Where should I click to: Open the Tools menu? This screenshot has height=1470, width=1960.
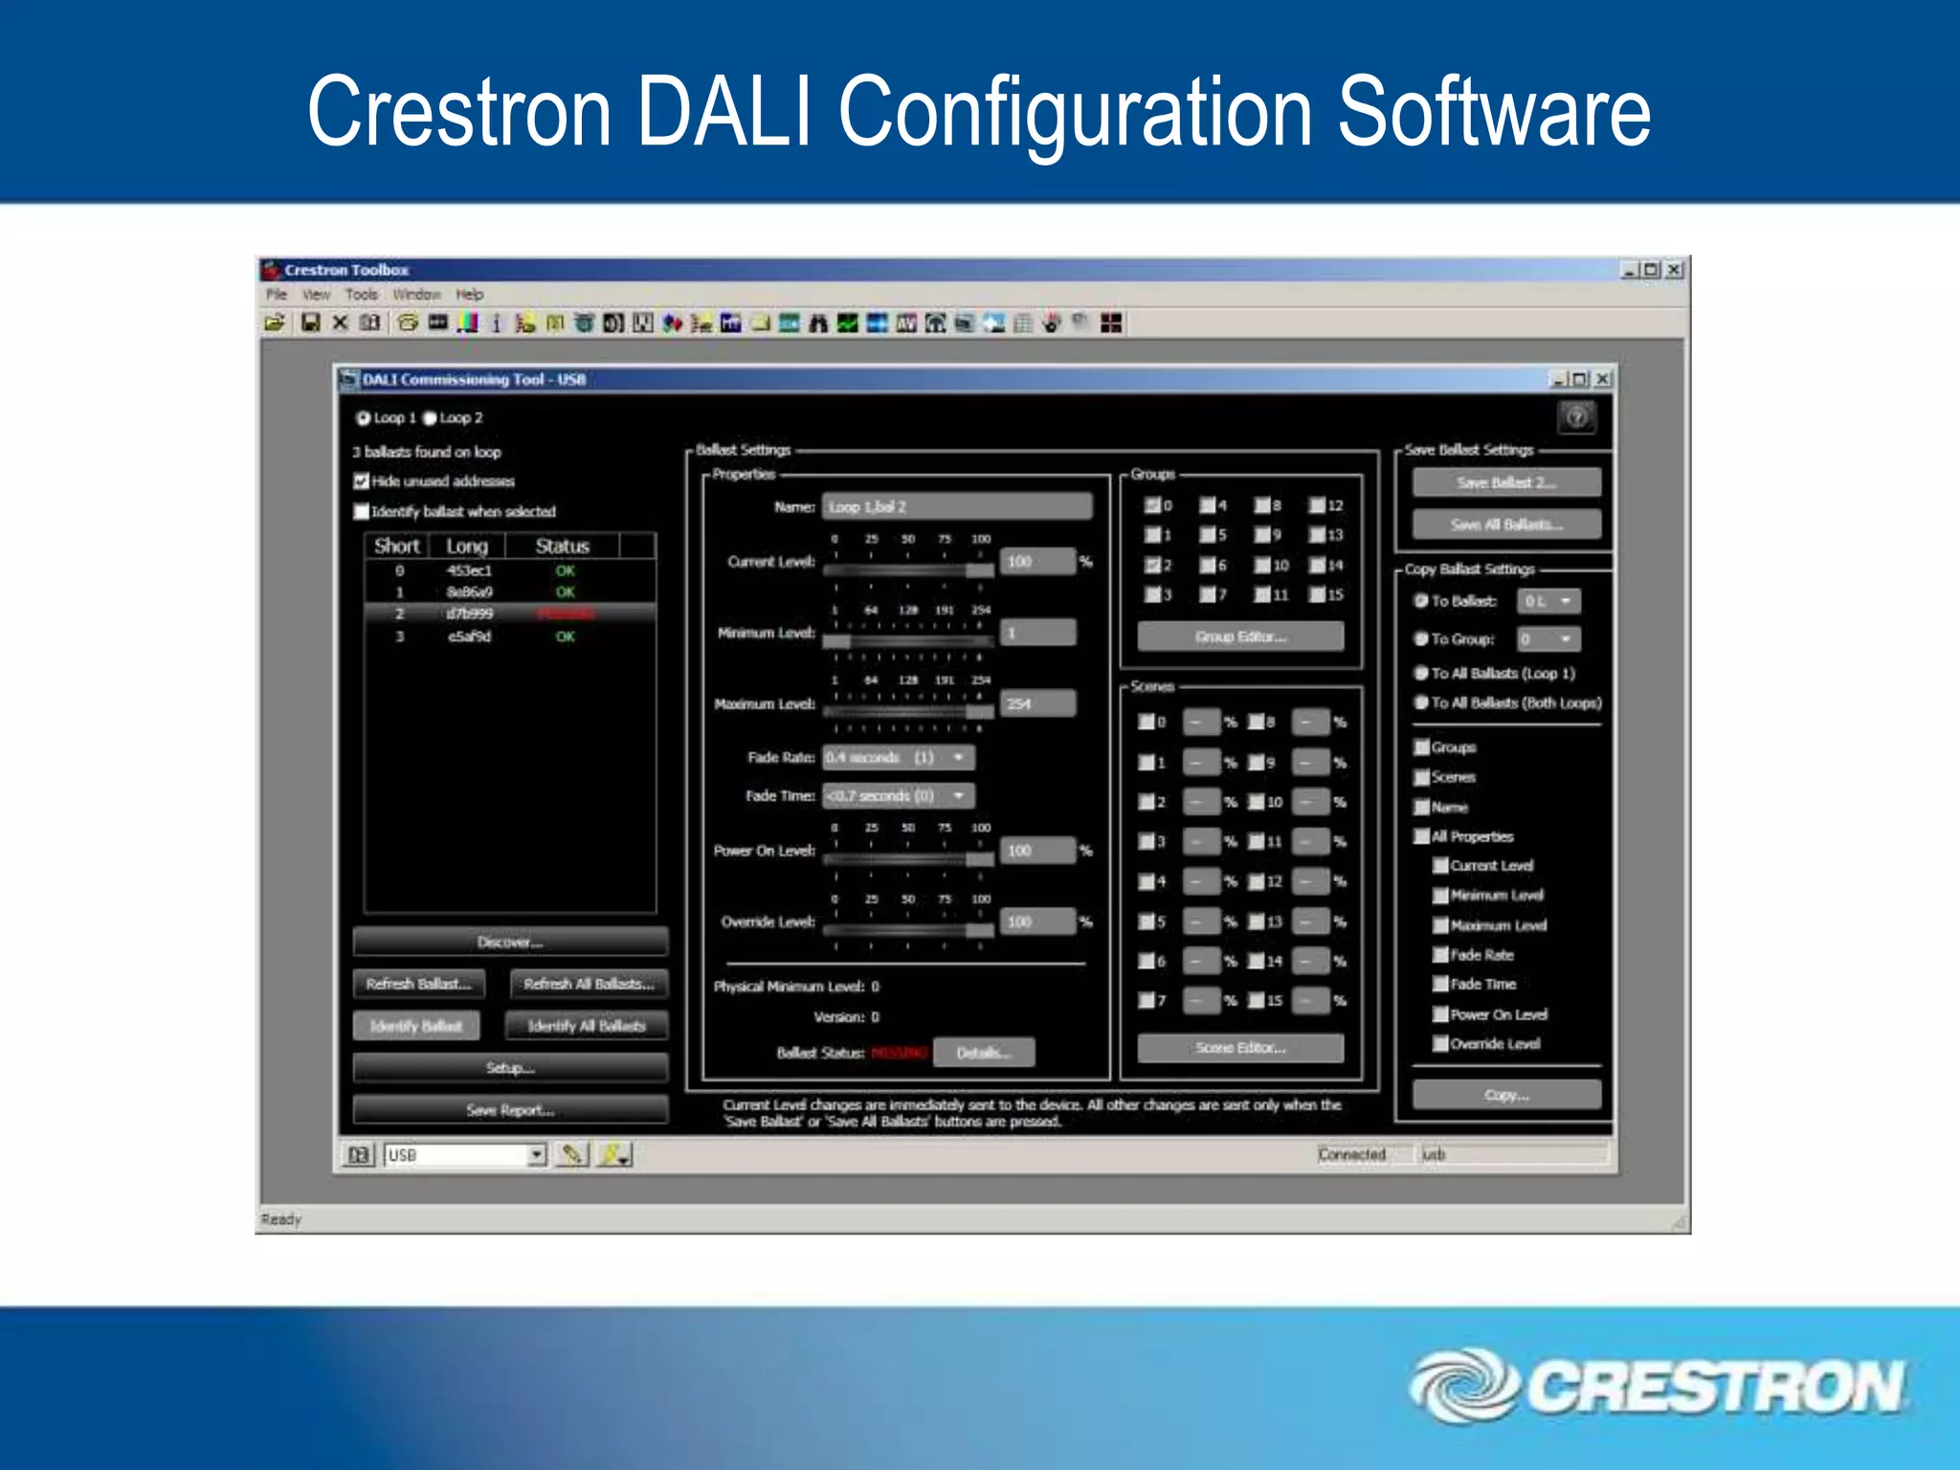tap(362, 295)
